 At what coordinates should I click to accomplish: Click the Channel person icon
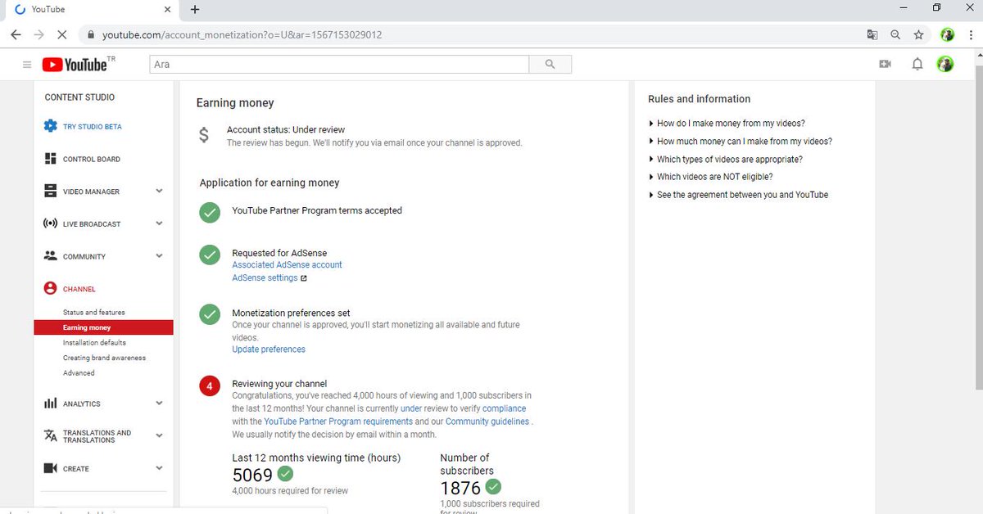coord(50,288)
